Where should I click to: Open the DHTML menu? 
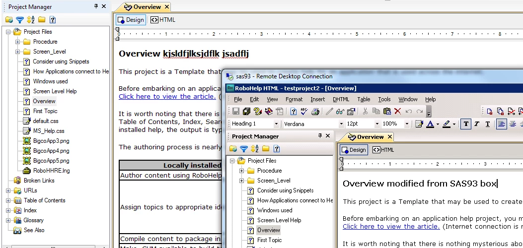tap(341, 99)
